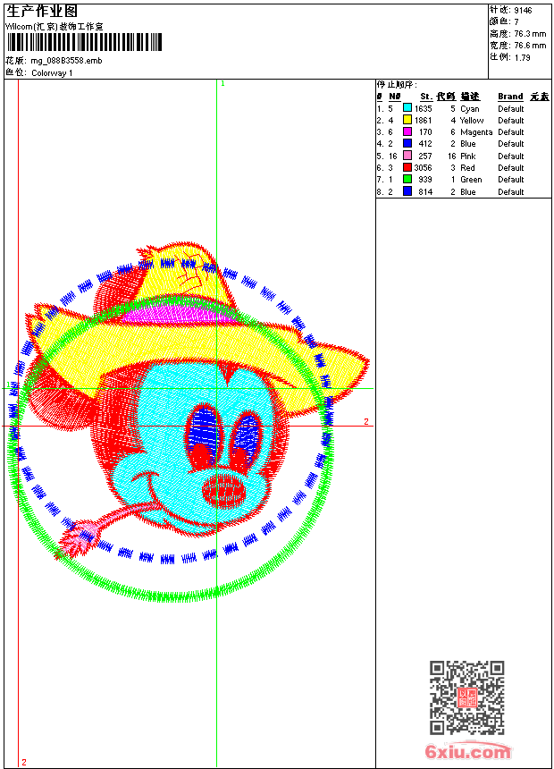Screen dimensions: 554x769
Task: Select stitch count 3056 in Red row
Action: [424, 168]
